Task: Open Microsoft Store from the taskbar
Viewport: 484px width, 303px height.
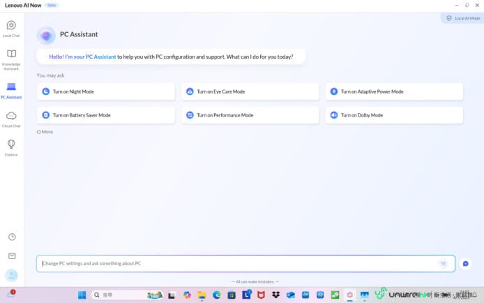Action: [232, 295]
